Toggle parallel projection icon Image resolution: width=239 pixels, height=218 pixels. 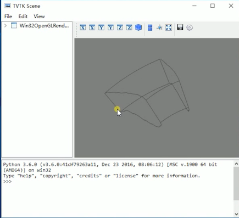(x=150, y=27)
